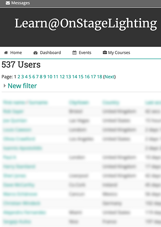The image size is (161, 227).
Task: Go to users page 17
Action: [x=93, y=77]
